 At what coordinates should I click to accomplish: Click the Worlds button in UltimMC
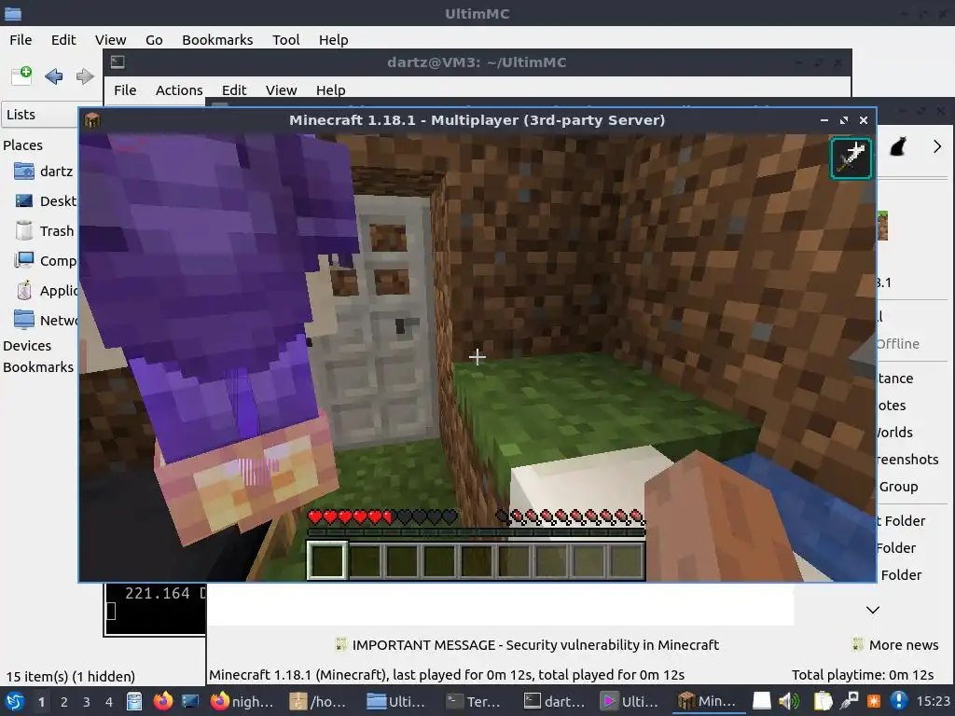click(x=894, y=433)
